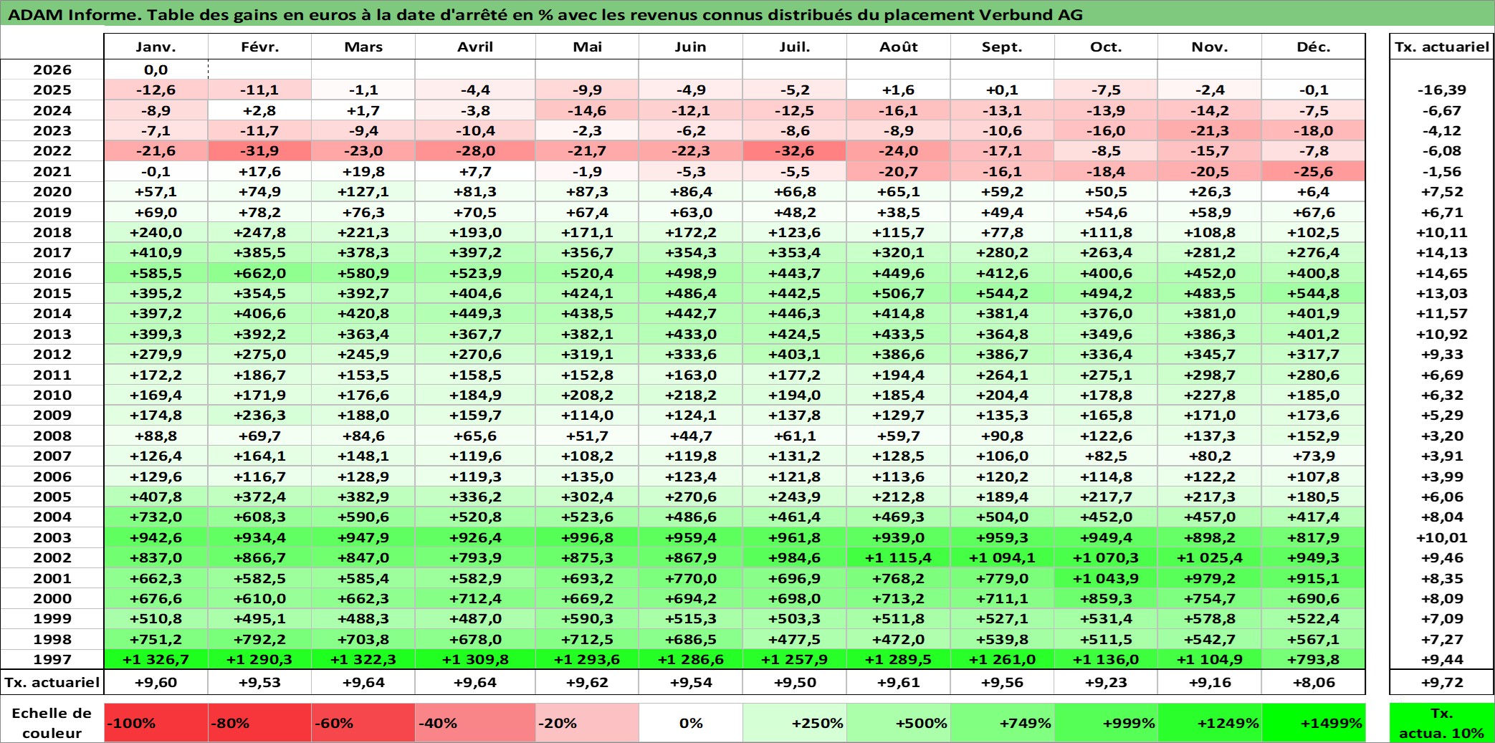Screen dimensions: 1495x743
Task: Select the table title mentioning Verbund AG
Action: coord(545,14)
